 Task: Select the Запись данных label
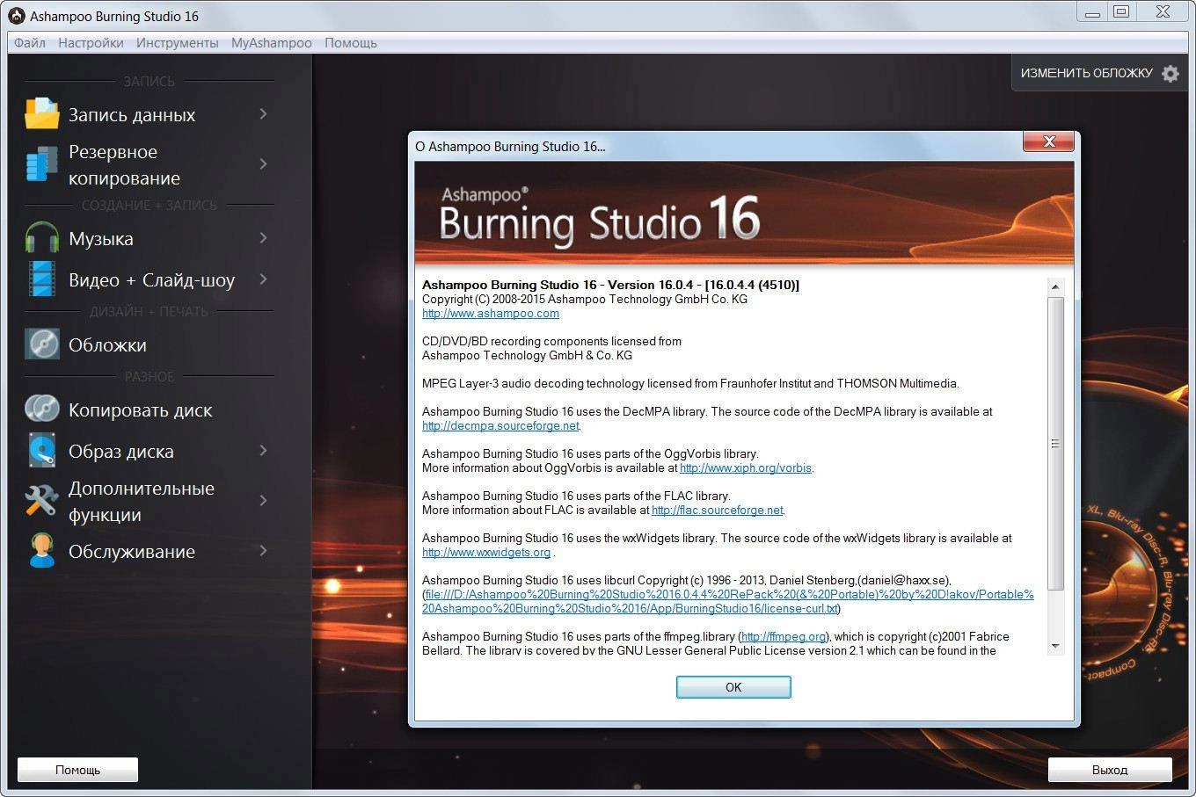[x=132, y=115]
